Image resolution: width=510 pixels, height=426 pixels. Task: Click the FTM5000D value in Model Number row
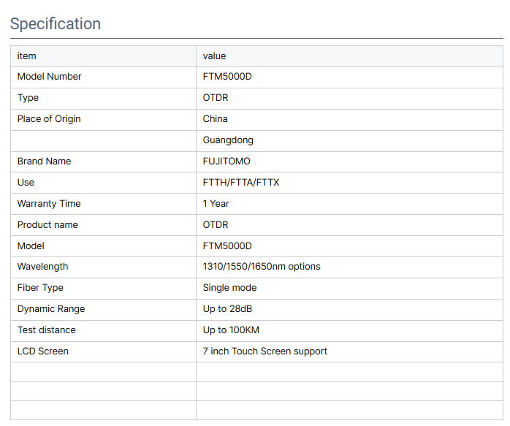227,77
